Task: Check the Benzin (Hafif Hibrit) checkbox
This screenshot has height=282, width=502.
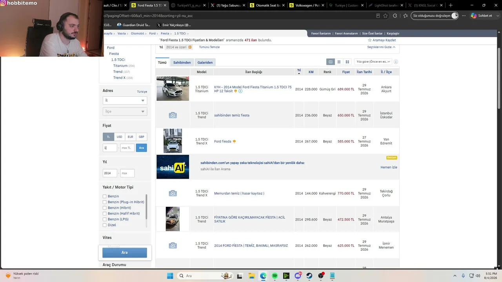Action: click(x=105, y=213)
